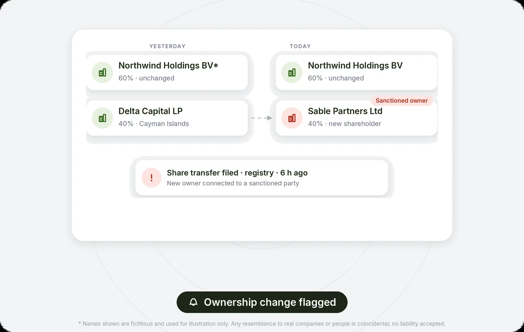Click 'New owner connected to a sanctioned party' text
The image size is (524, 332).
pyautogui.click(x=233, y=183)
